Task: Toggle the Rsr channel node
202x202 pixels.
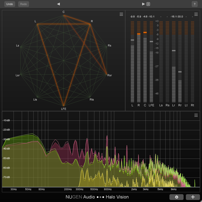Action: pyautogui.click(x=107, y=74)
